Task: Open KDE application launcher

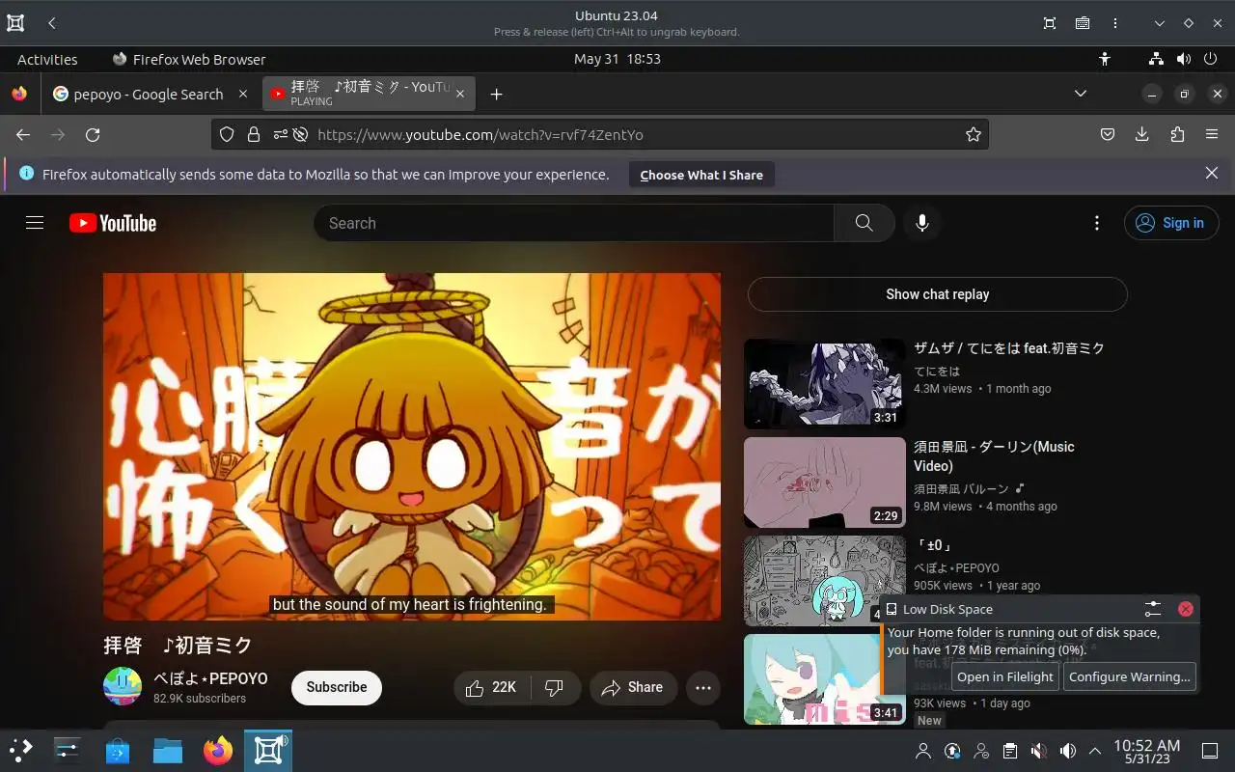Action: (x=21, y=750)
